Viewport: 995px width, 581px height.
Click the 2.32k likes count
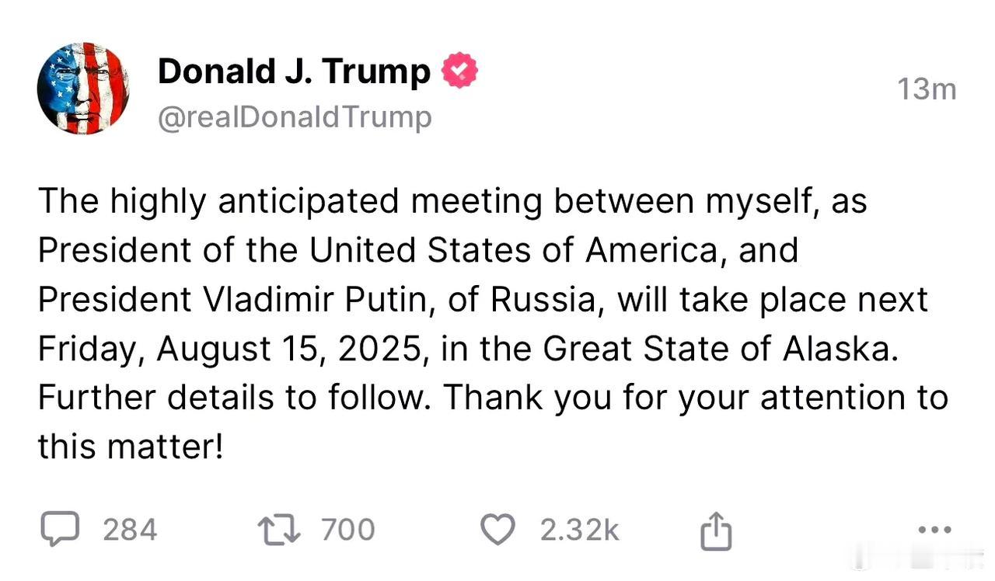pos(580,530)
